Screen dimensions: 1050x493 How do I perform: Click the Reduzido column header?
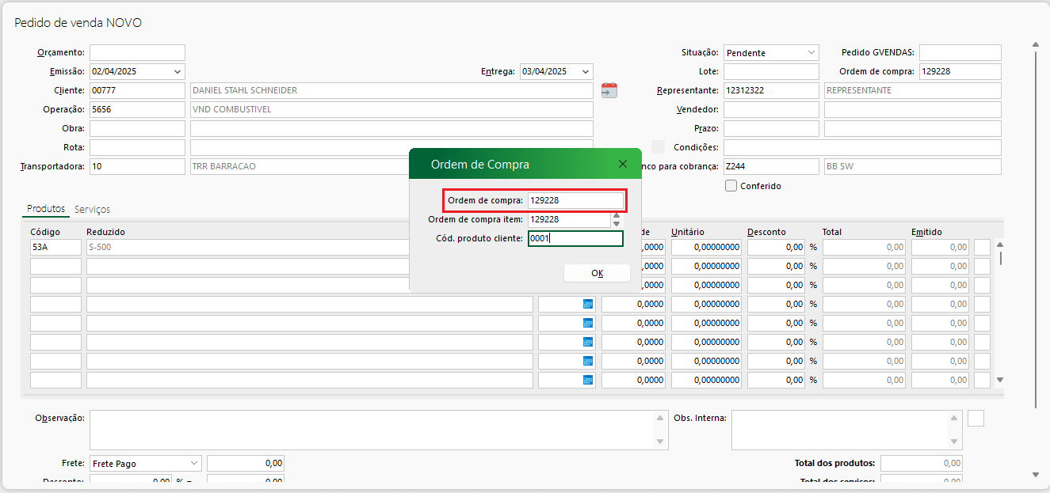[106, 232]
